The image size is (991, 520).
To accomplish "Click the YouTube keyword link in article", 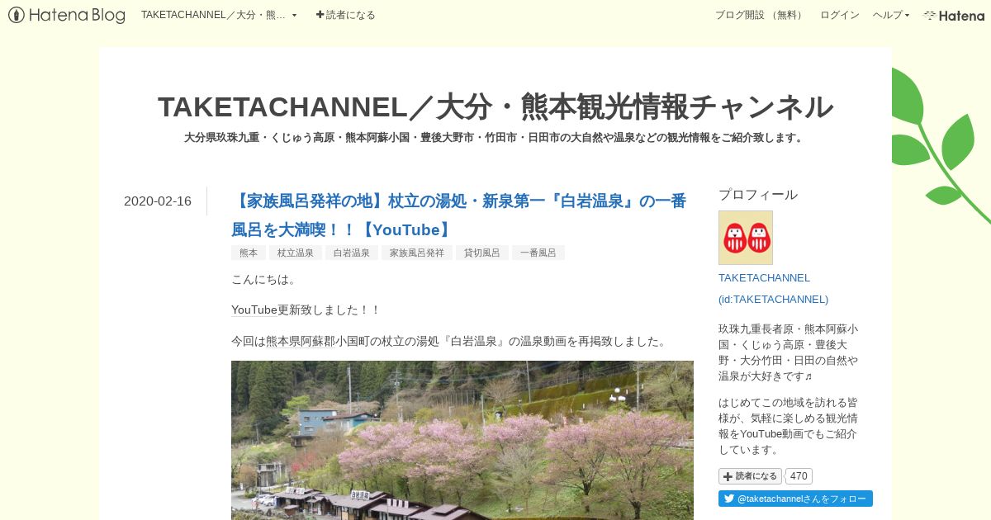I will click(254, 310).
